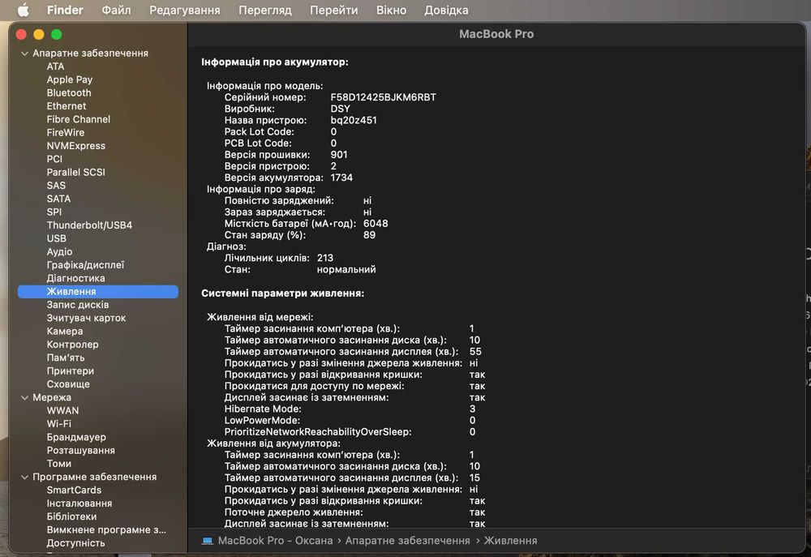The image size is (811, 557).
Task: Collapse the Апаратне забезпечення section
Action: pyautogui.click(x=24, y=54)
